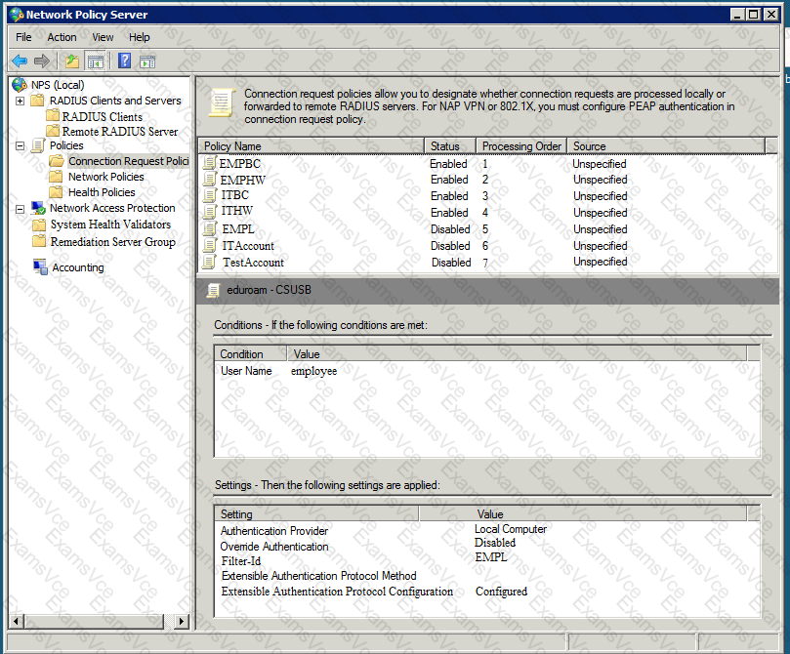Select the Accounting node in the tree
790x654 pixels.
pyautogui.click(x=77, y=267)
